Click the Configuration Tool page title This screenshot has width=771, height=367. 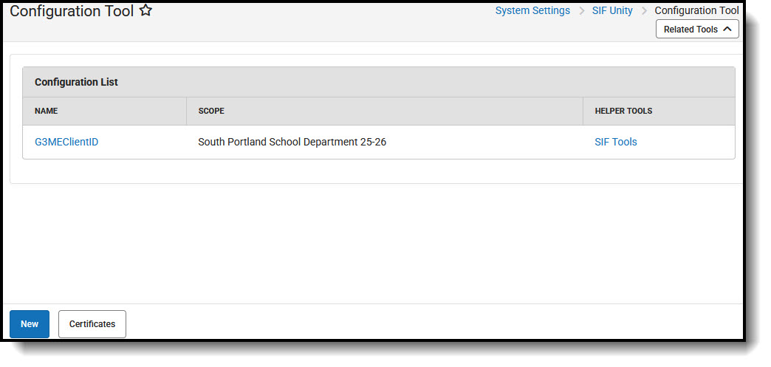coord(72,11)
